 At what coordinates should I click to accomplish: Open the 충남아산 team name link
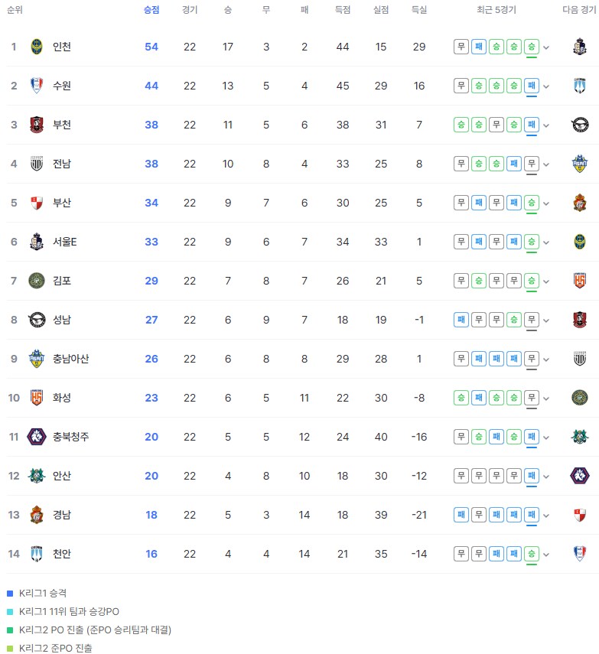click(x=70, y=359)
